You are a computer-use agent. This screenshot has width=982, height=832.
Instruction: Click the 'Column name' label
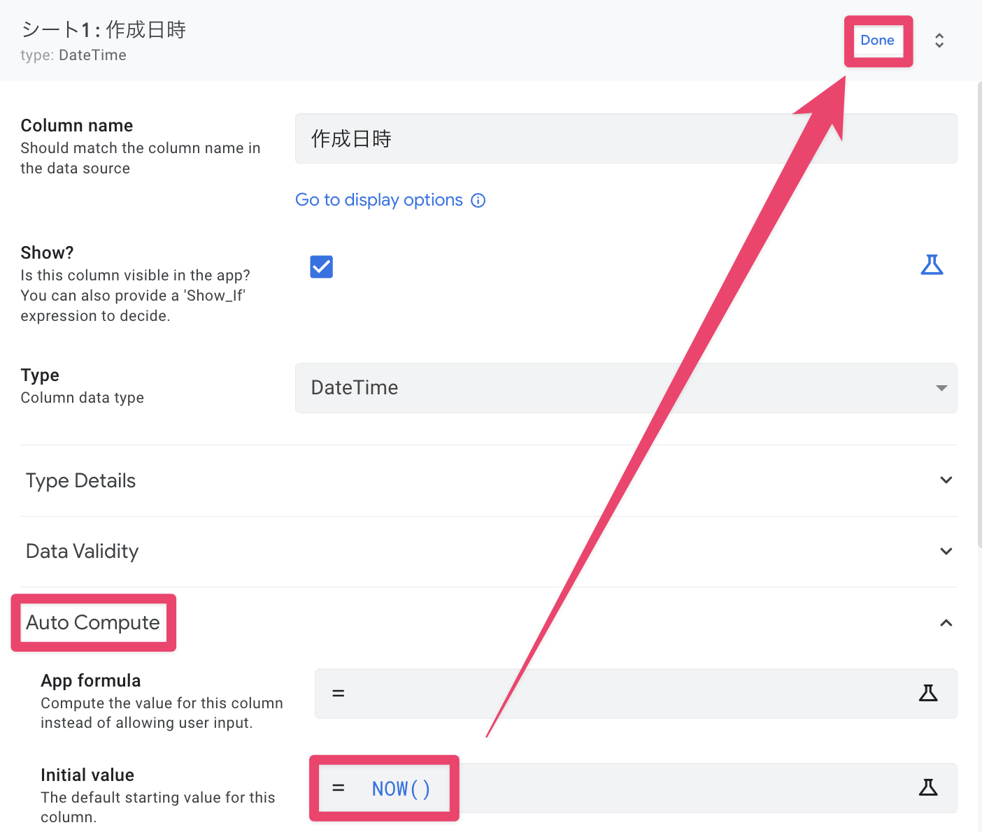pyautogui.click(x=77, y=125)
